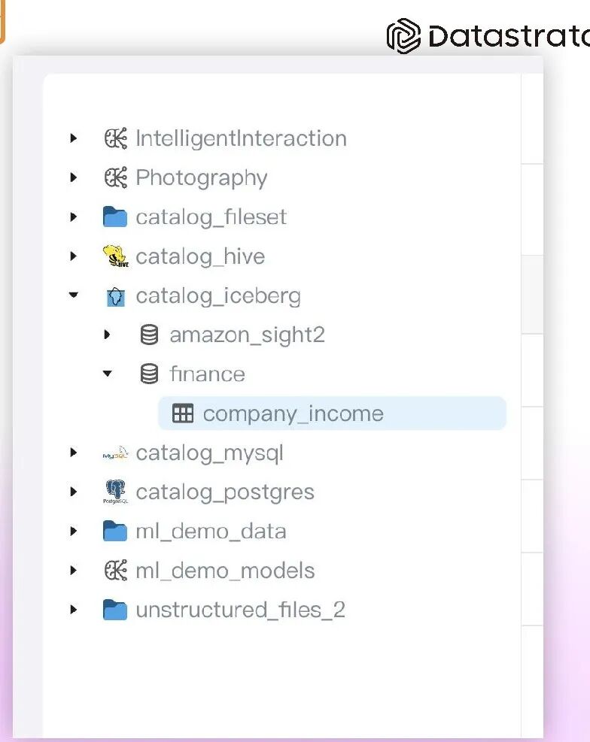
Task: Select the ml_demo_models catalog label
Action: 225,571
